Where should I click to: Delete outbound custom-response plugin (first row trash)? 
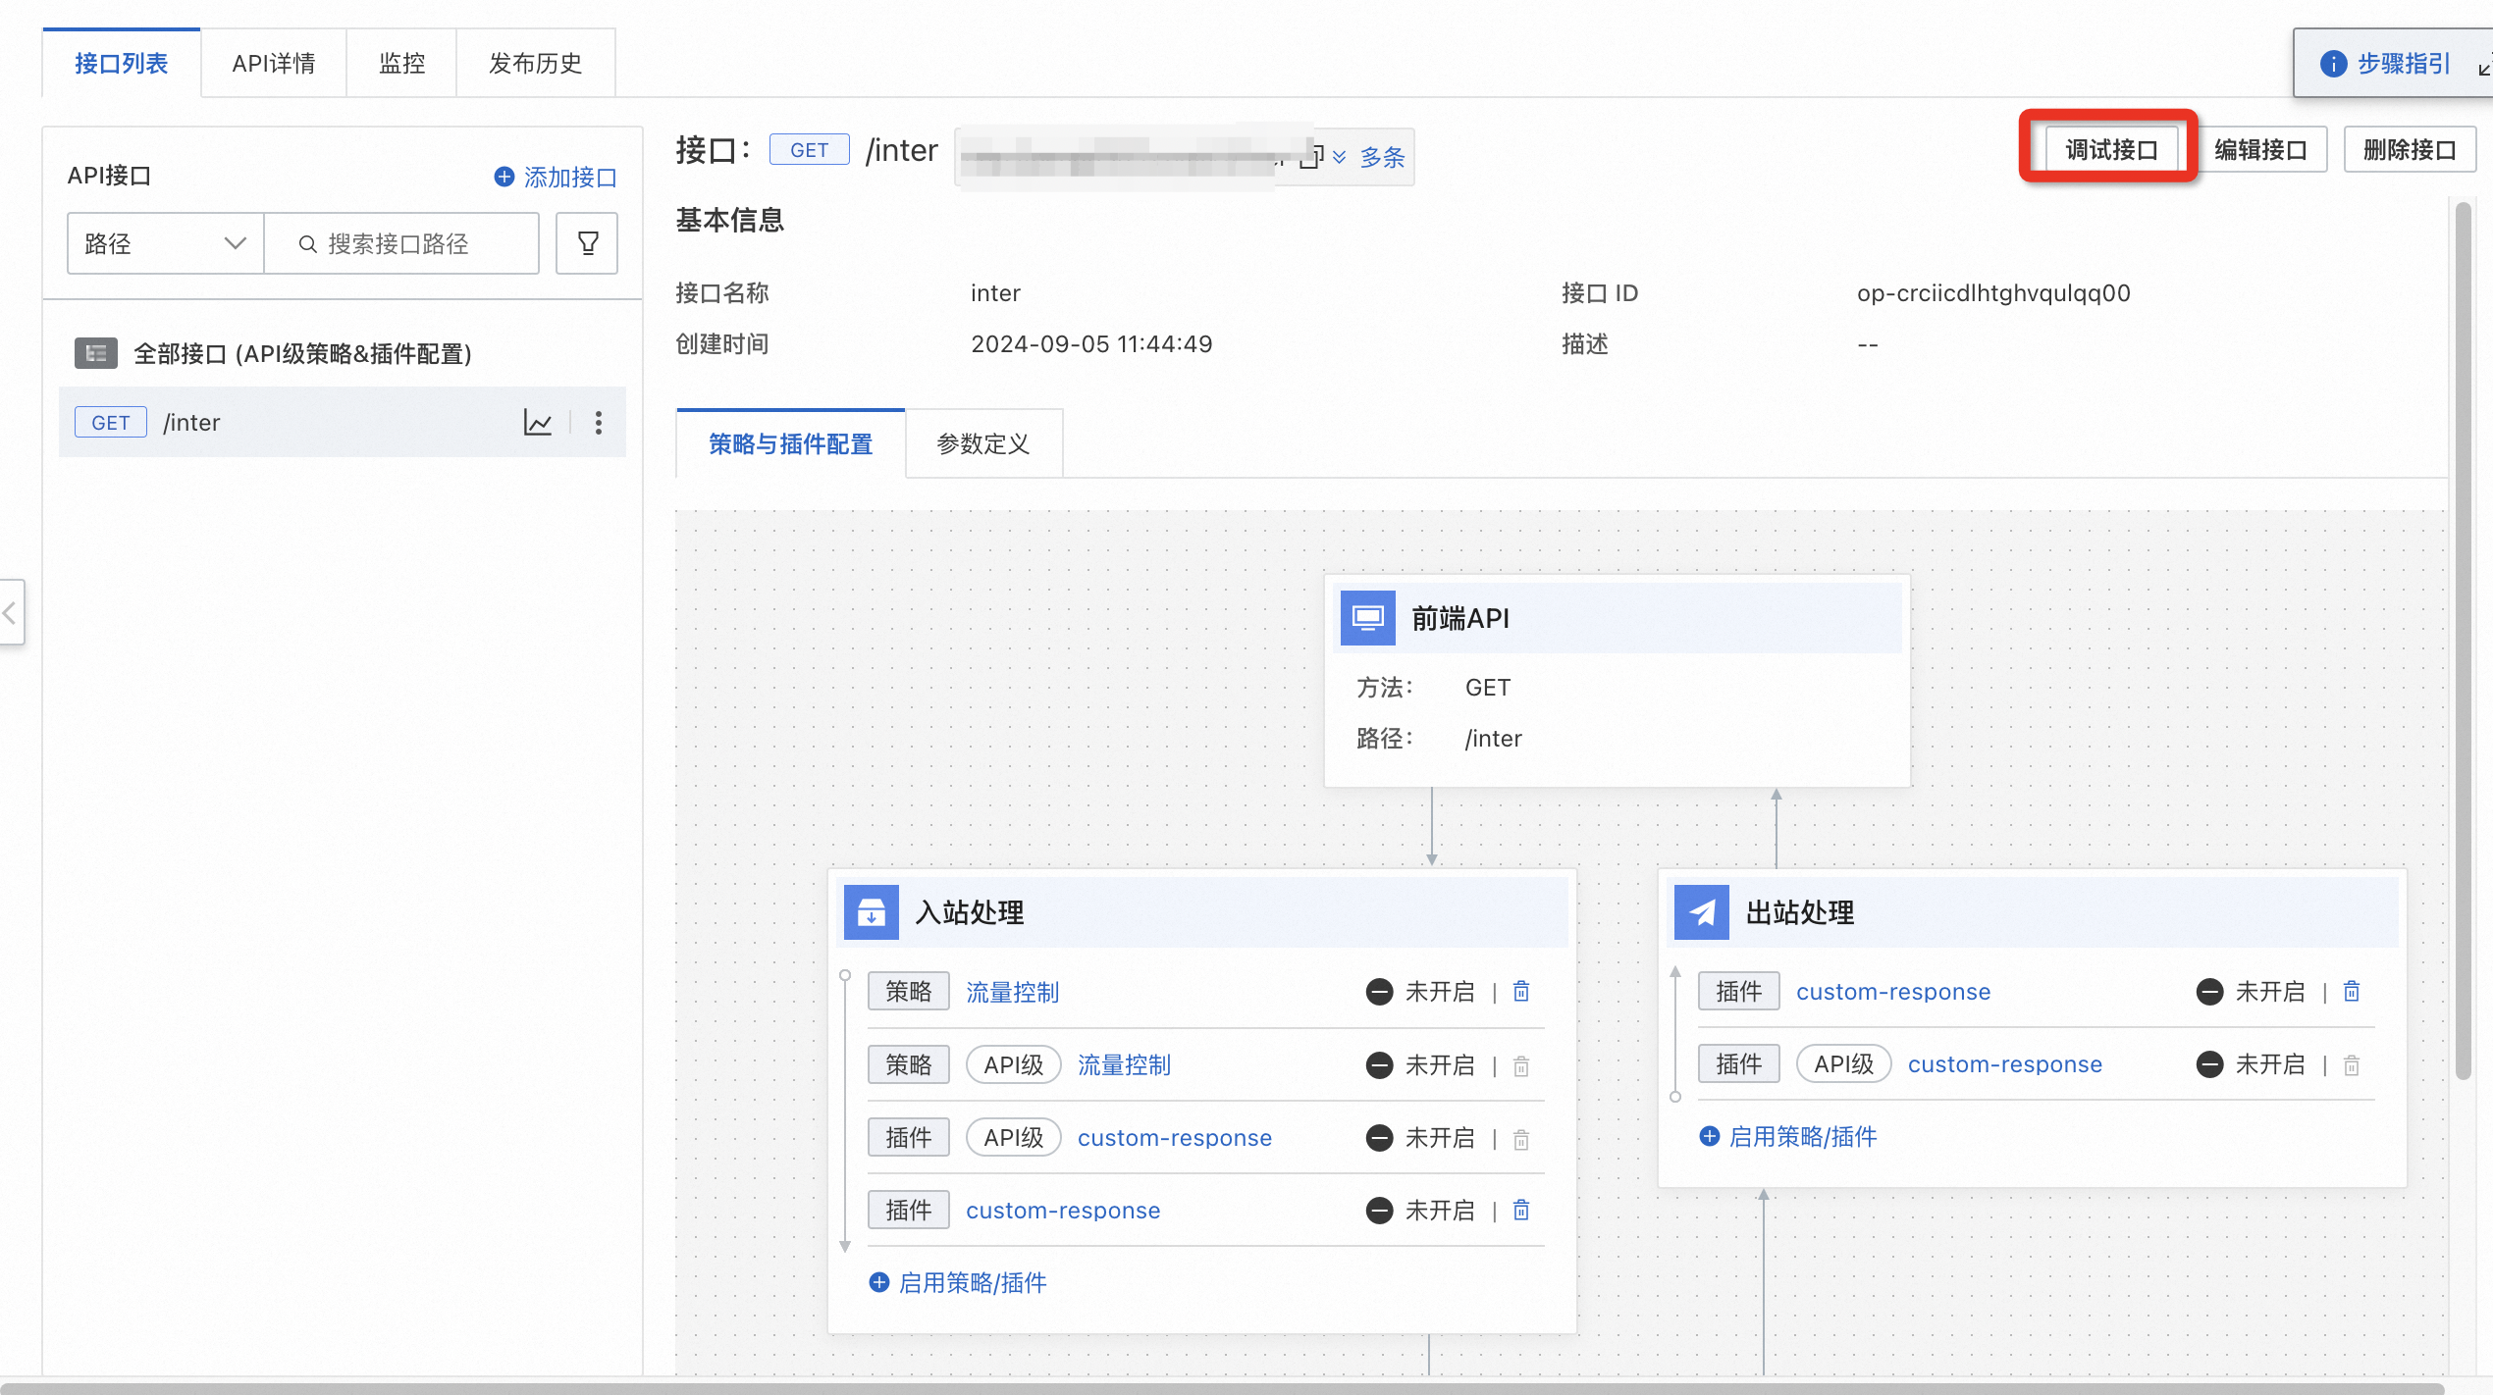click(2352, 992)
